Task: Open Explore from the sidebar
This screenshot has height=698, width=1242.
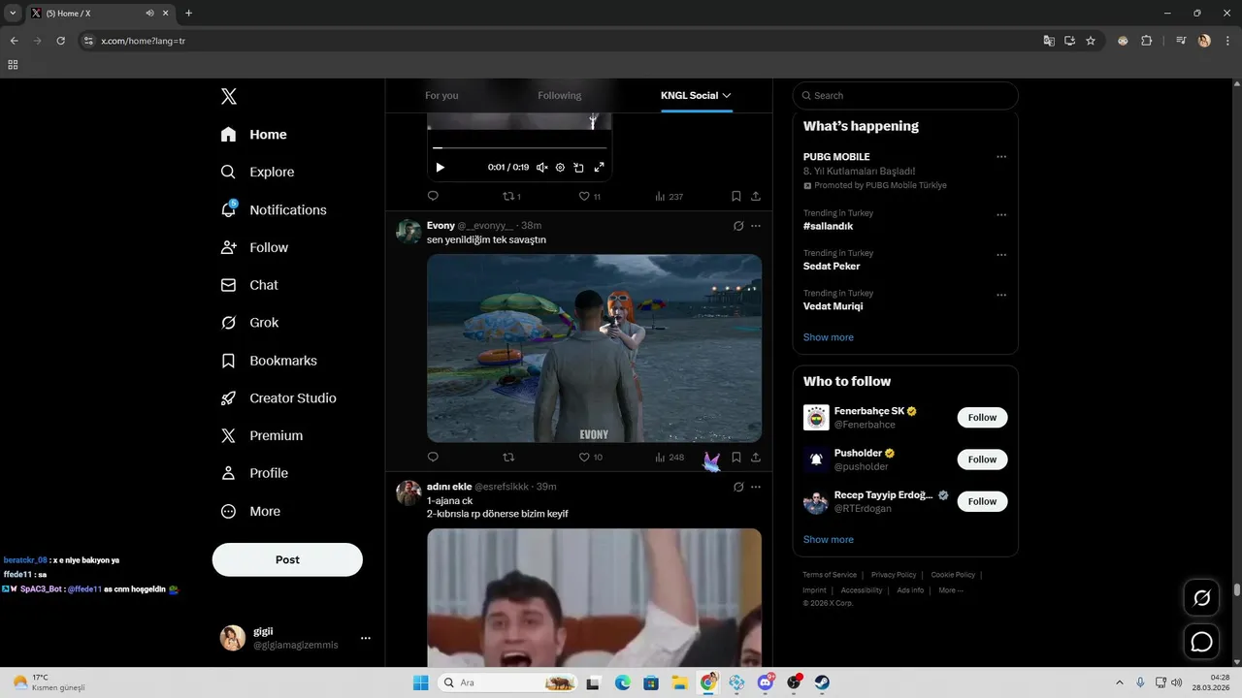Action: (x=258, y=172)
